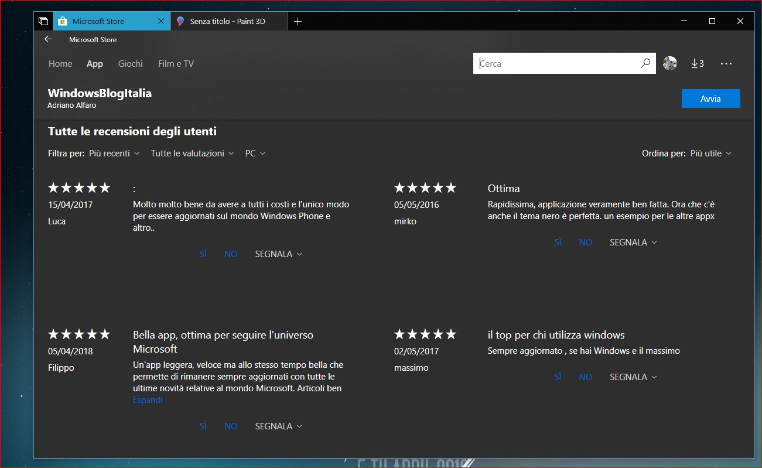Click the review title Ottima
762x468 pixels.
[x=504, y=189]
